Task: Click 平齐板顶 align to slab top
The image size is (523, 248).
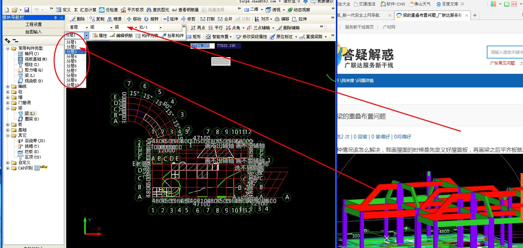Action: (x=132, y=10)
